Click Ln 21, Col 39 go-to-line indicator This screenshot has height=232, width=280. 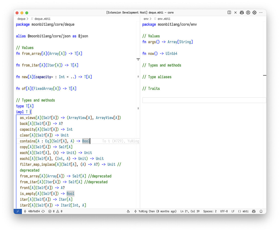(x=190, y=211)
